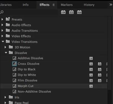Click the Dip to White transition icon
The width and height of the screenshot is (113, 104).
pos(14,75)
